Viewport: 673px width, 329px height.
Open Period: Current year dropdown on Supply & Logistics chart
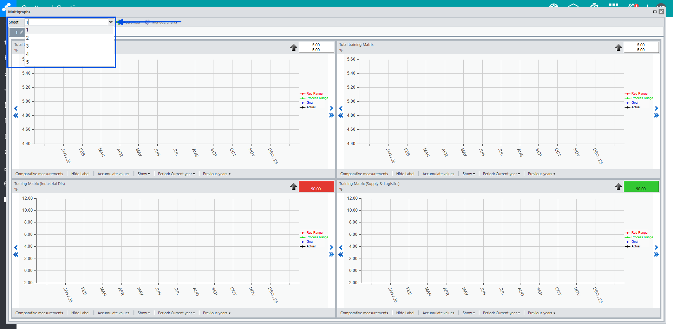click(501, 313)
